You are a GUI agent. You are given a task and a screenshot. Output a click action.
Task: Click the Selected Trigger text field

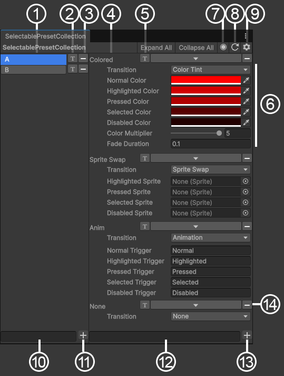tap(211, 282)
